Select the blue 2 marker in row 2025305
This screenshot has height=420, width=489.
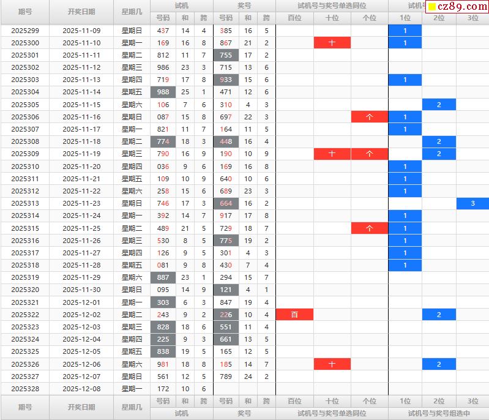[439, 105]
